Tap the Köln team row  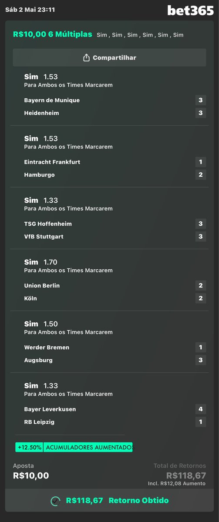pyautogui.click(x=109, y=298)
